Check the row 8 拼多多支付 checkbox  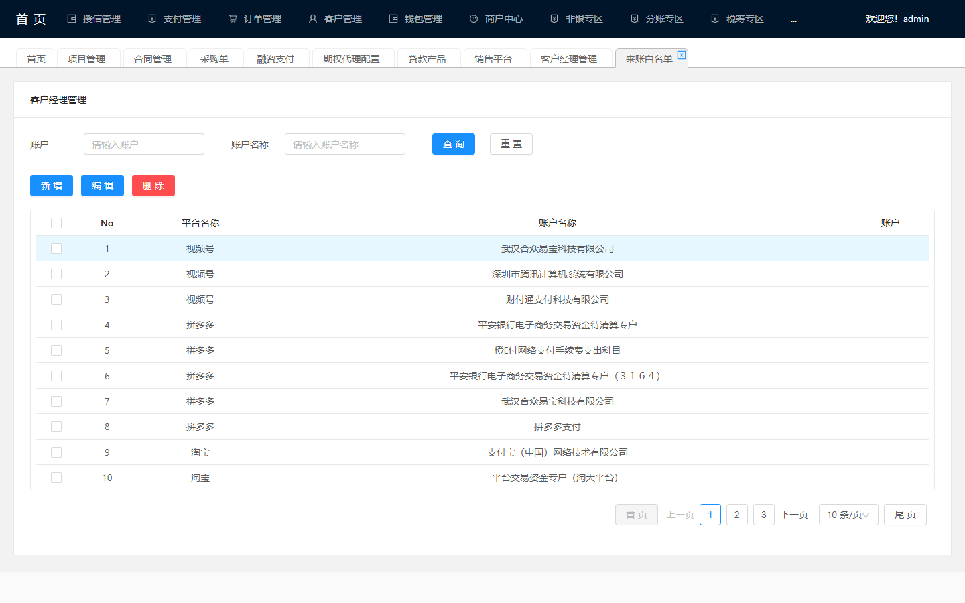click(56, 427)
